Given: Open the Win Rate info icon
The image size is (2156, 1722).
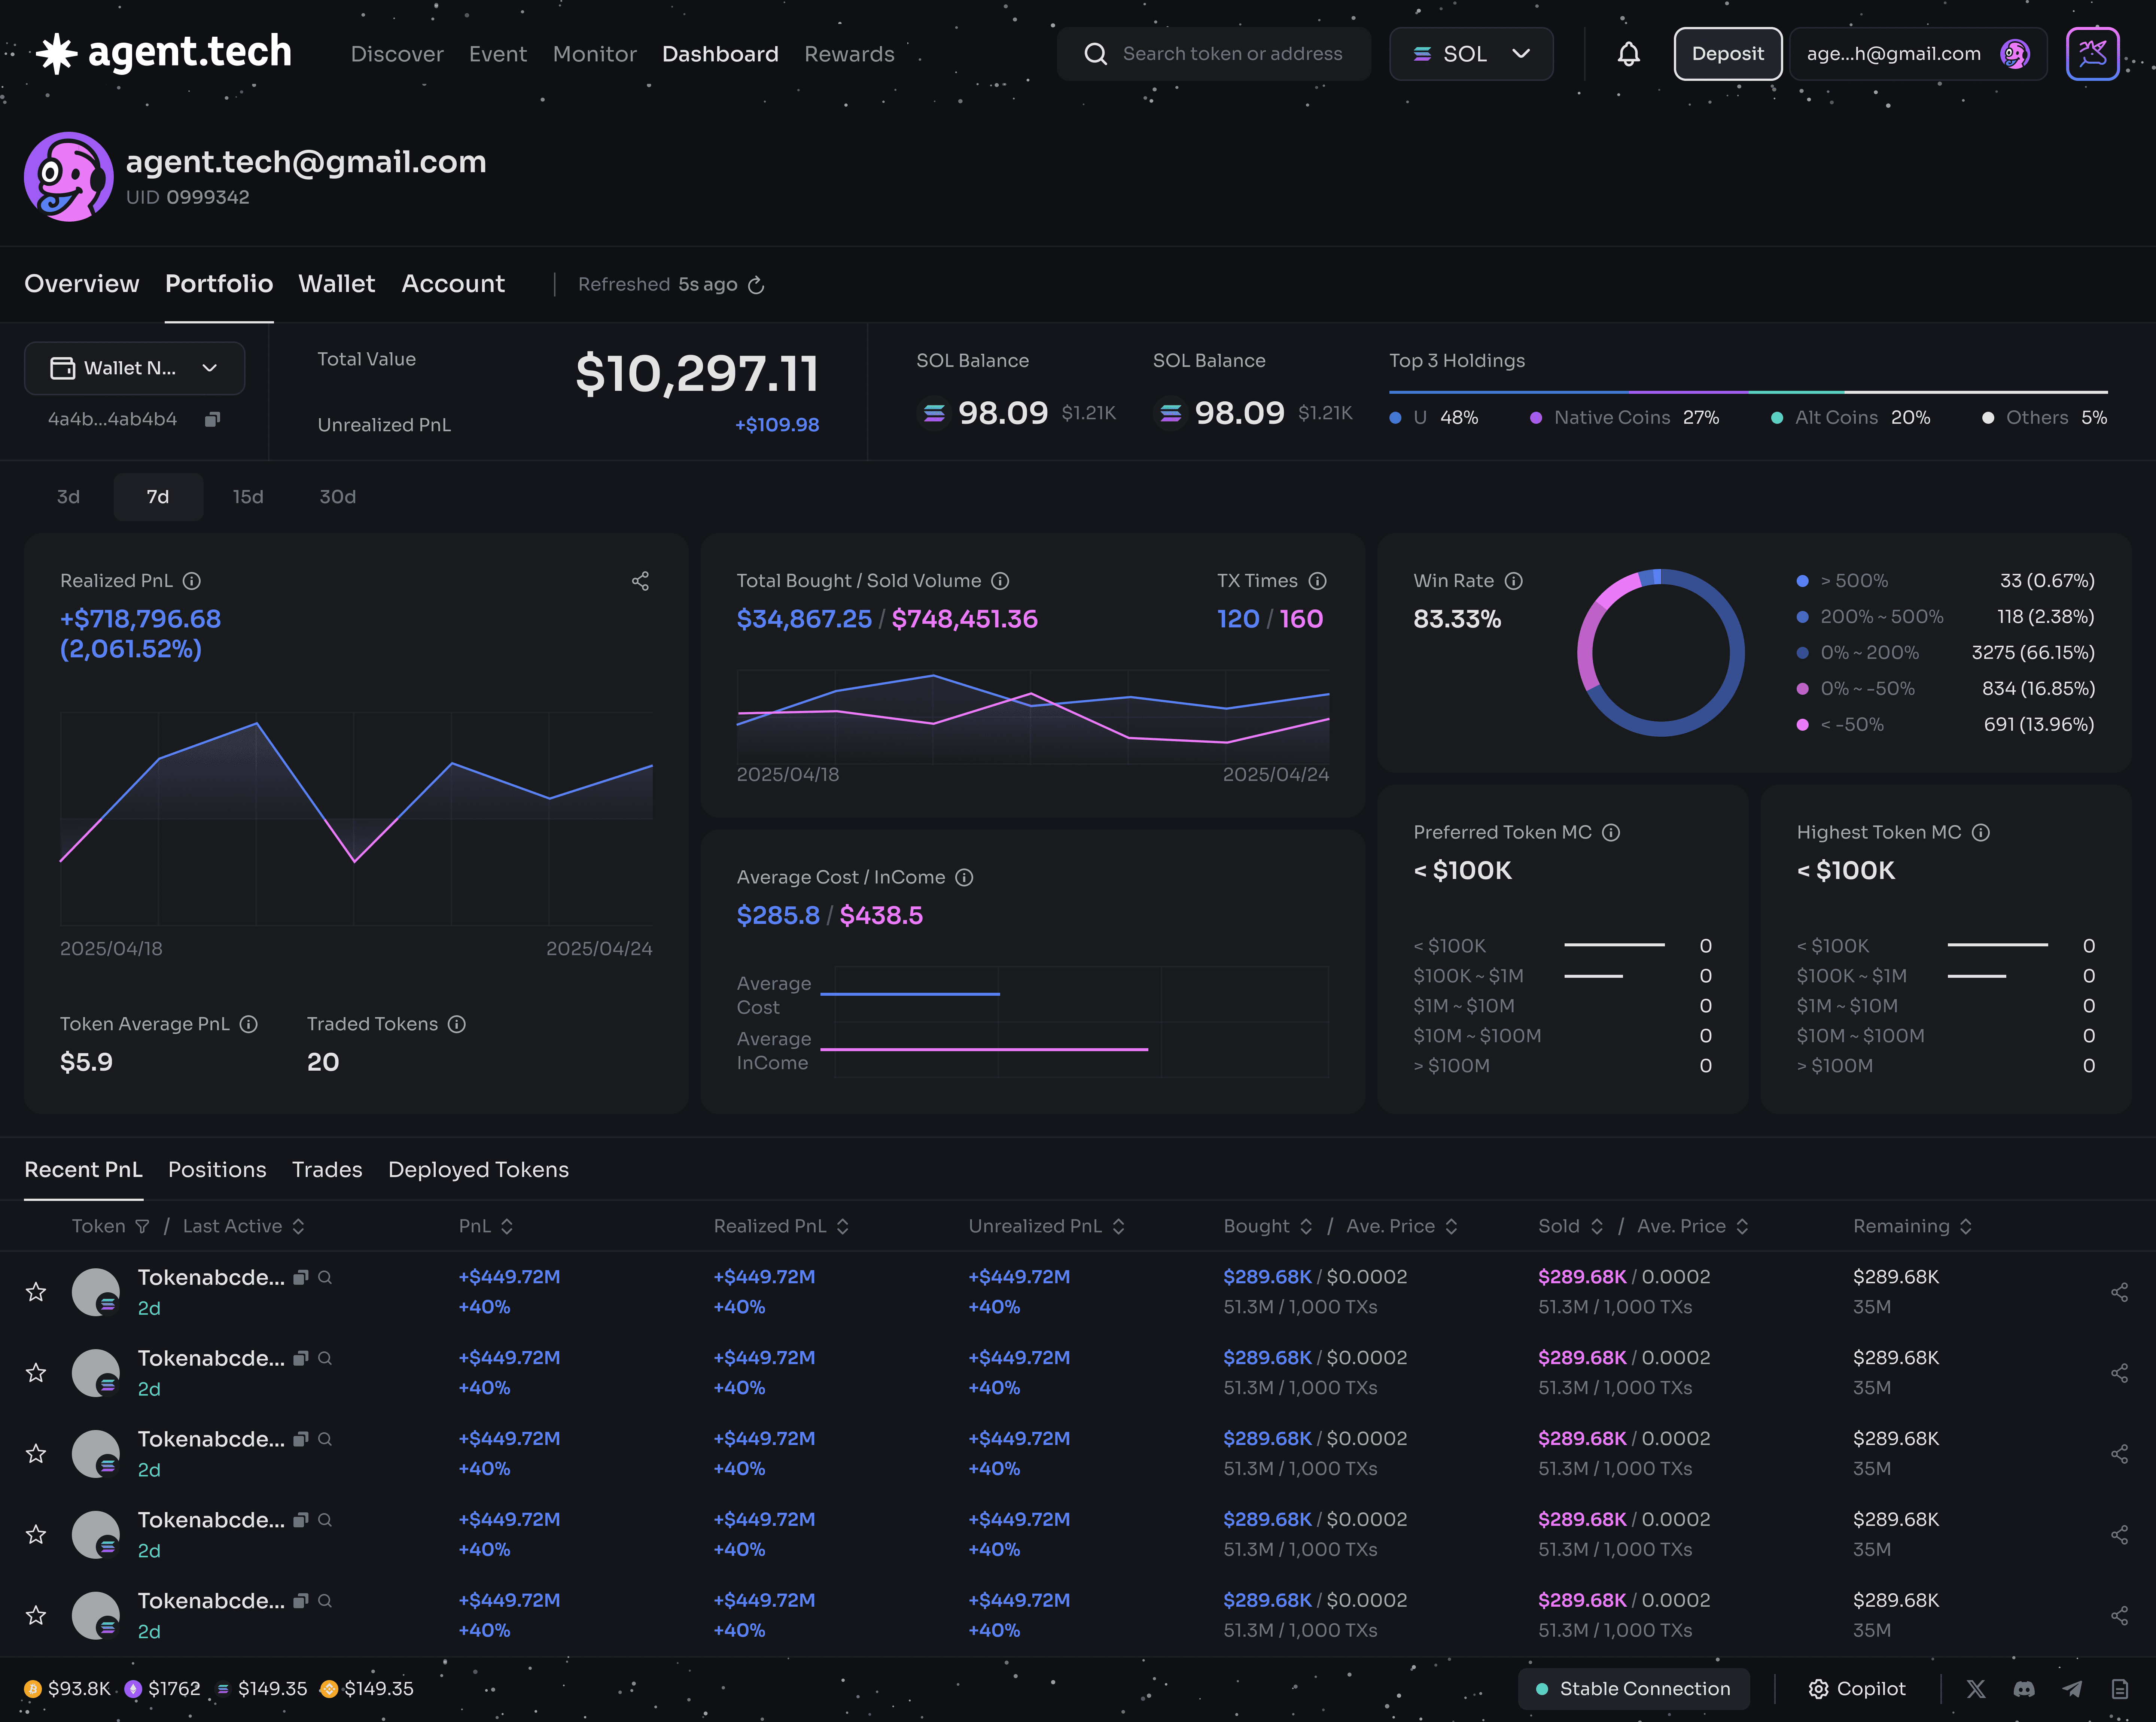Looking at the screenshot, I should 1514,581.
